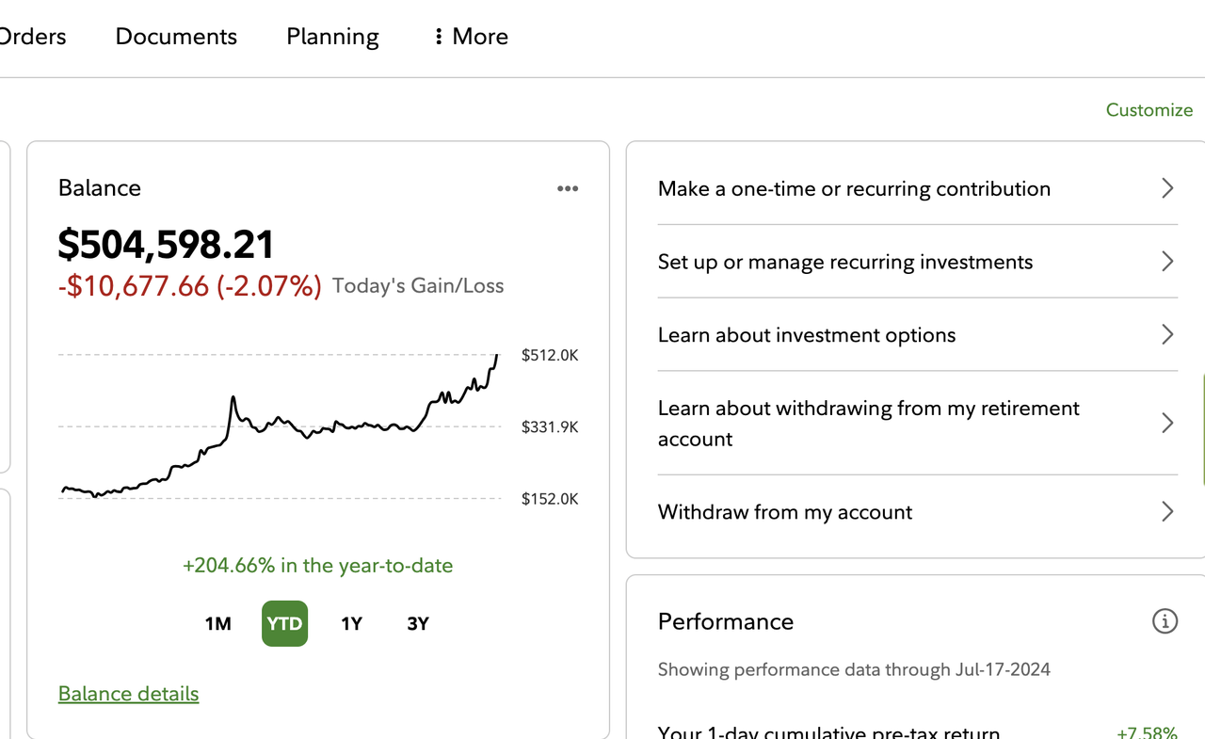Open Make a one-time or recurring contribution

918,188
